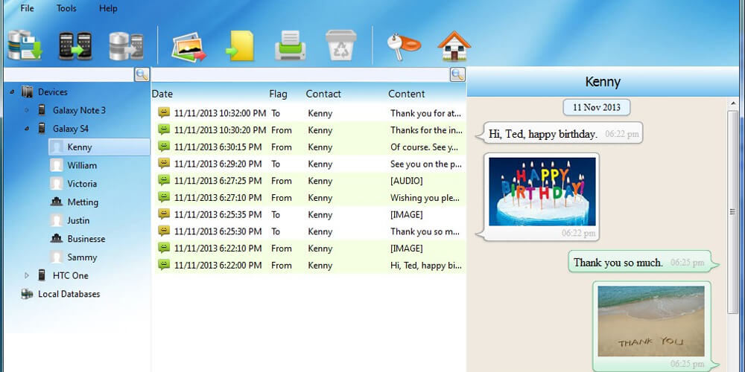Click the 'Thank you so much.' chat bubble
745x372 pixels.
pos(644,263)
